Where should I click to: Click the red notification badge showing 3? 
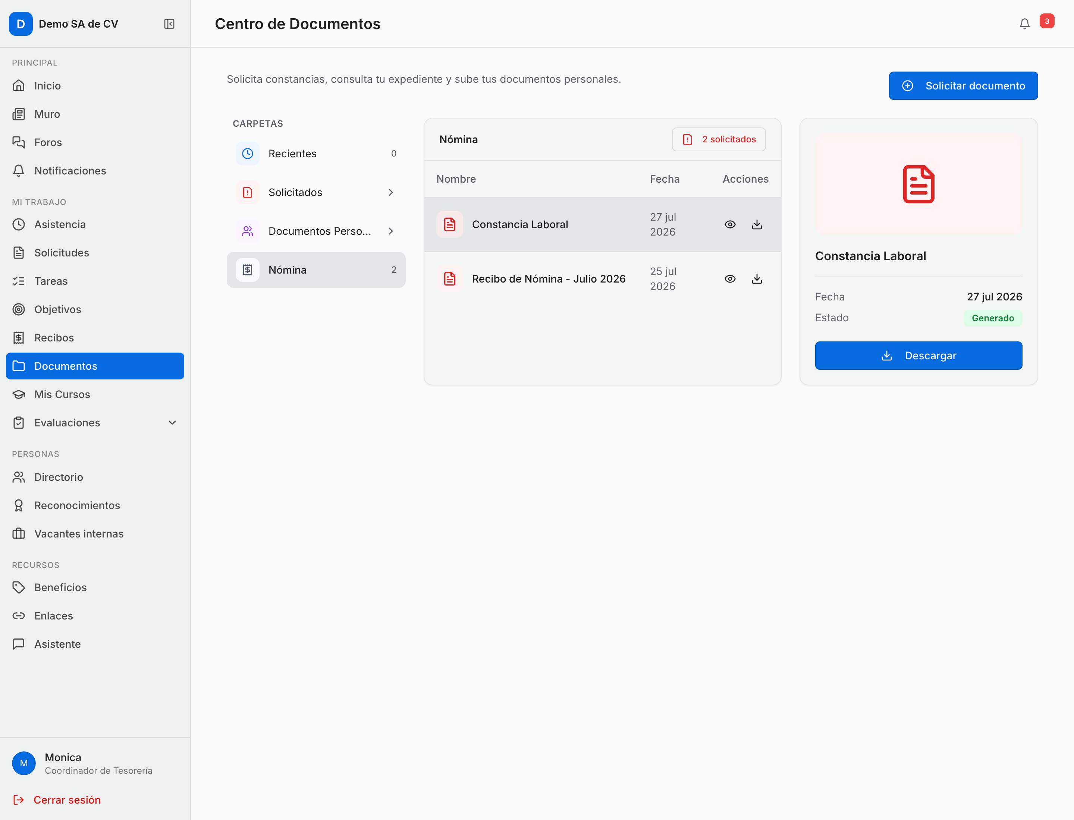tap(1047, 21)
